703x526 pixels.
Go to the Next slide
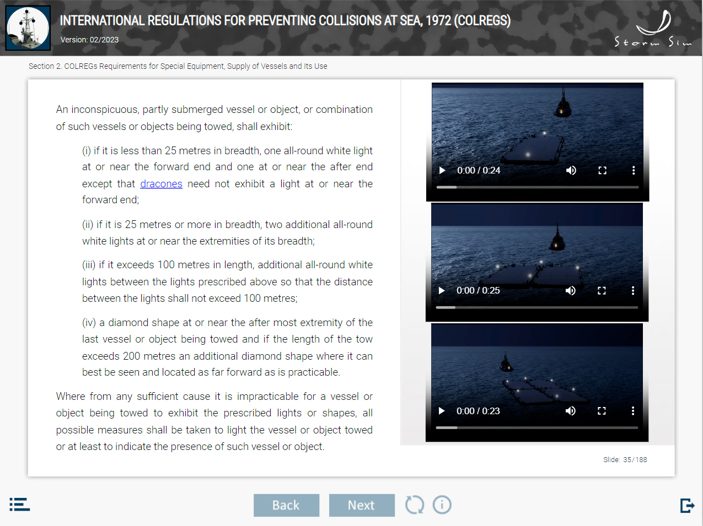[362, 505]
